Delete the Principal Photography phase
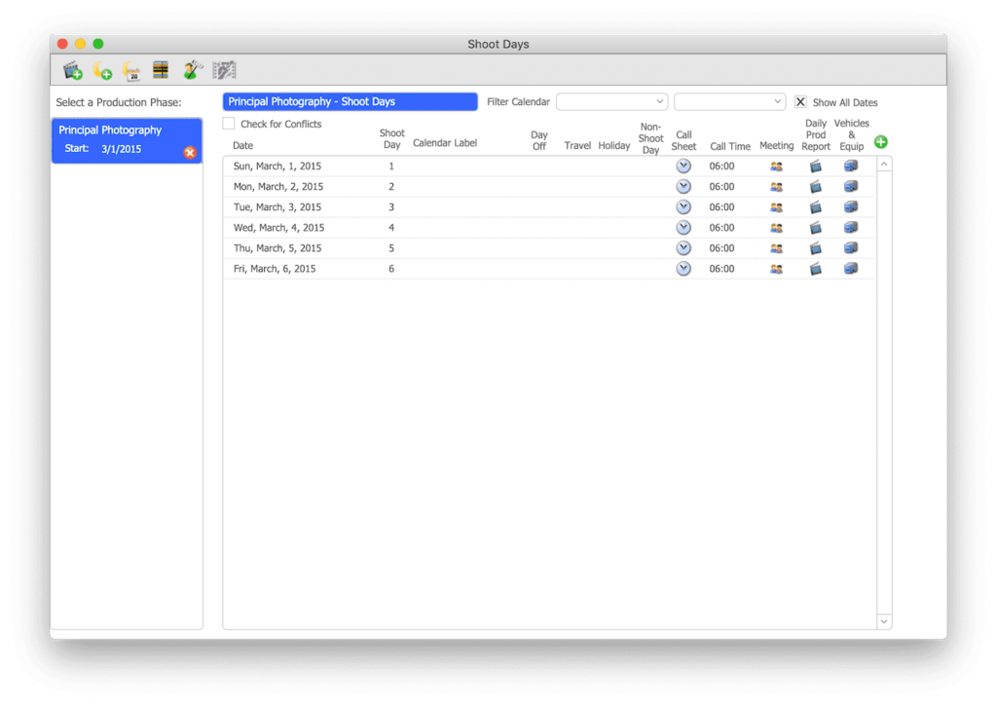The height and width of the screenshot is (705, 997). pos(190,152)
